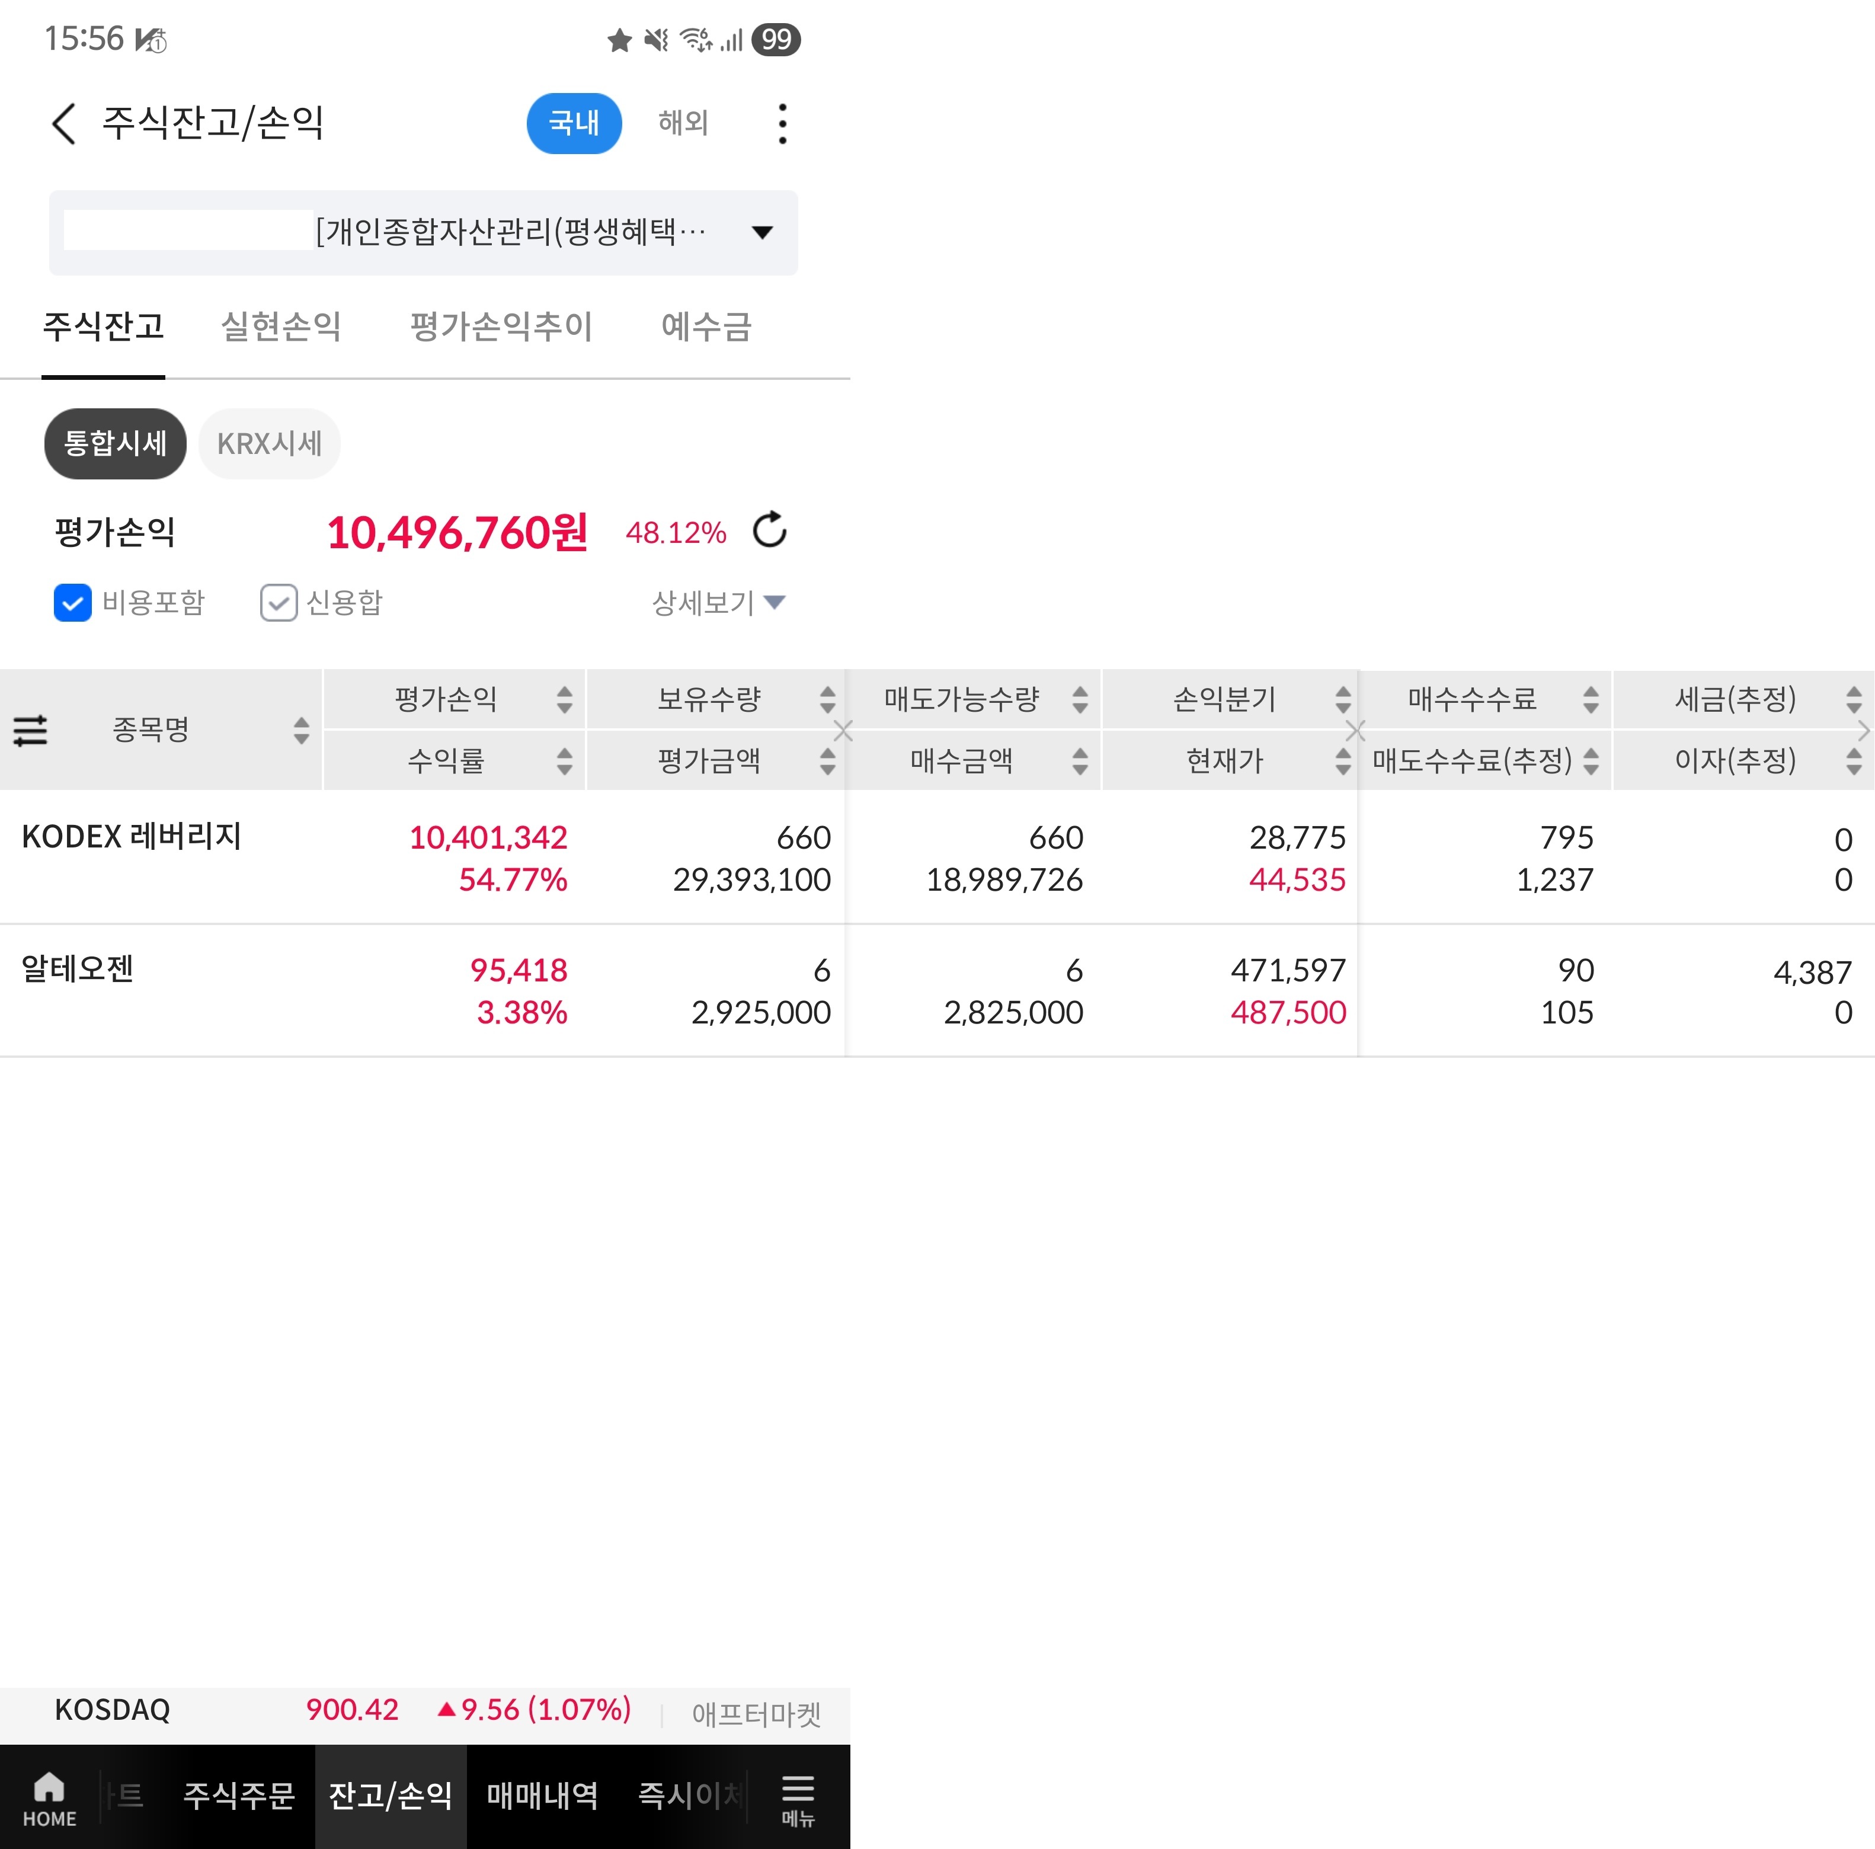Open the KODEX 레버리지 holding row
This screenshot has height=1849, width=1875.
click(x=132, y=837)
